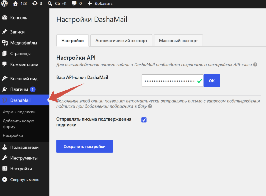
Task: Click the blue OK button
Action: 212,81
